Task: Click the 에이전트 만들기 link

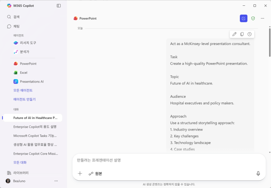Action: coord(24,99)
